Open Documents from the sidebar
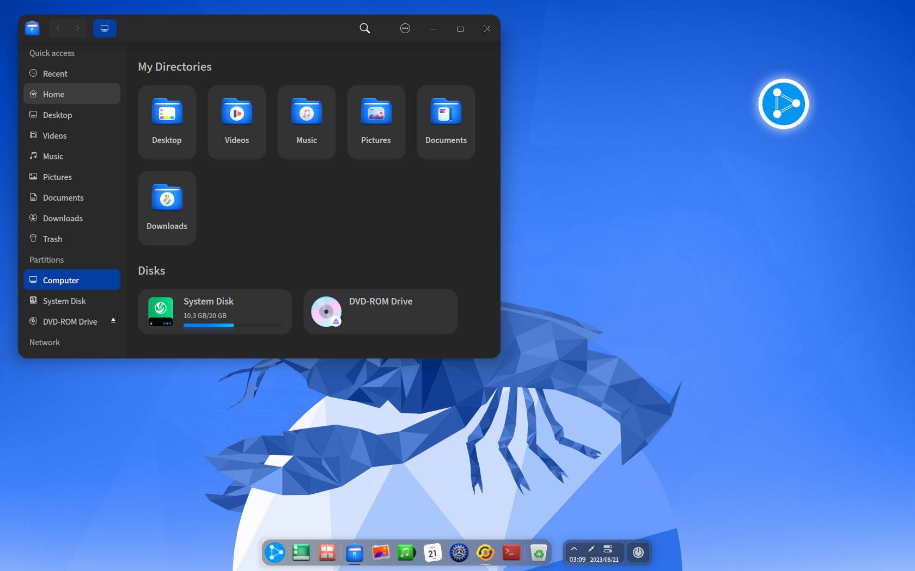Screen dimensions: 915x571 72,197
